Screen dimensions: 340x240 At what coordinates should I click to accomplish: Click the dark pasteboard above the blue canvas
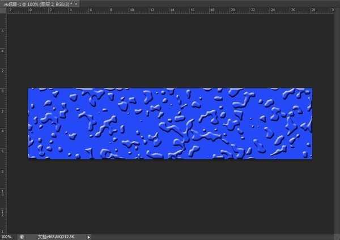pos(170,51)
